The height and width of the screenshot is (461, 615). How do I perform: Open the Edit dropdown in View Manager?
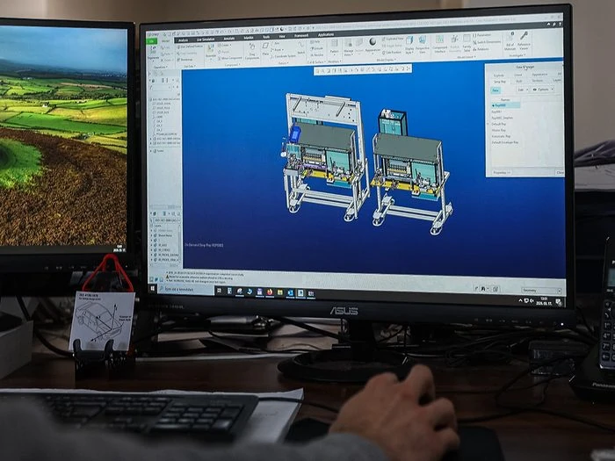(x=522, y=90)
